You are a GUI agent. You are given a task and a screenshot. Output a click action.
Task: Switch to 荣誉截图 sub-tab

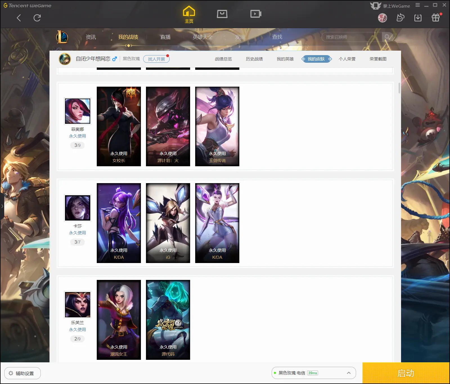(378, 59)
